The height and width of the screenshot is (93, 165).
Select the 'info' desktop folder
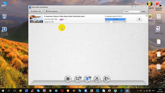[159, 56]
